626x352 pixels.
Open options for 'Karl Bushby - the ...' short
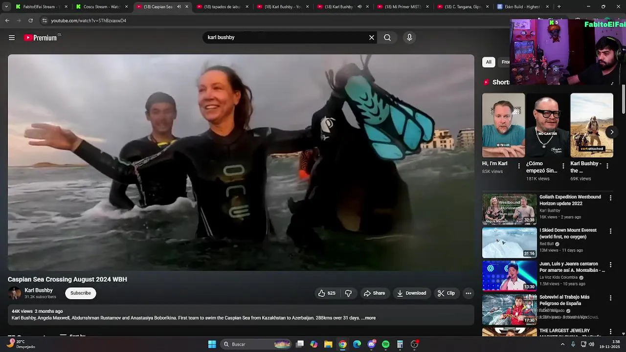click(607, 166)
